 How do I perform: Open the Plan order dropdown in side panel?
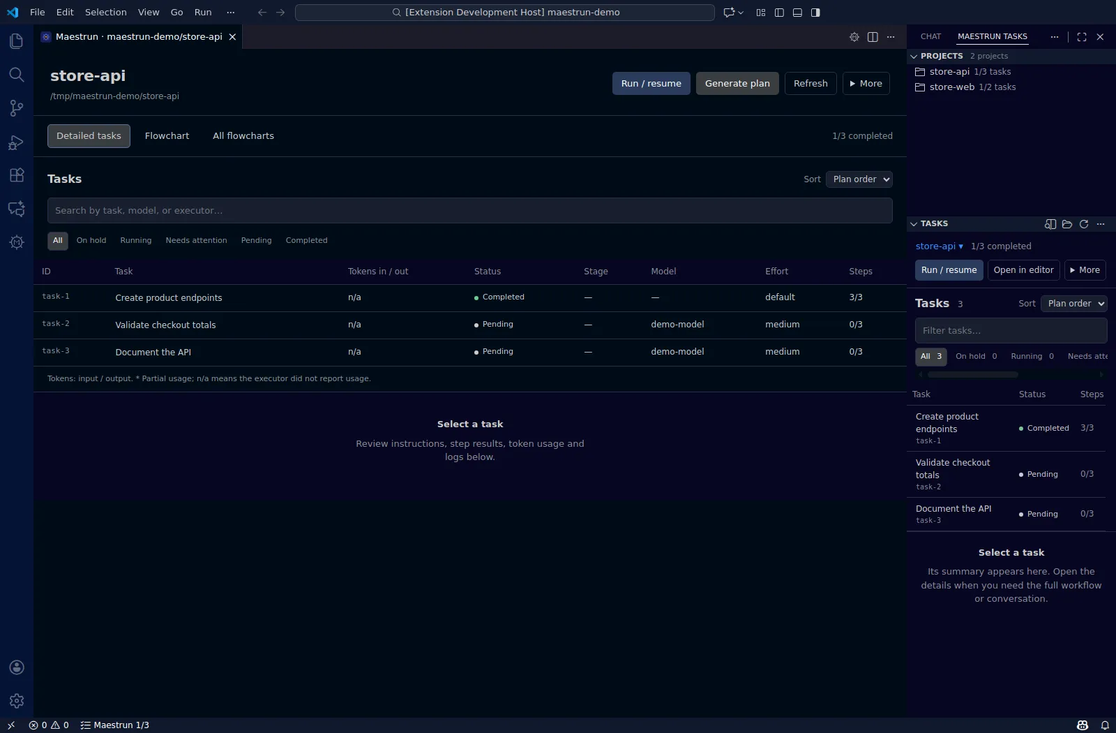[1074, 304]
